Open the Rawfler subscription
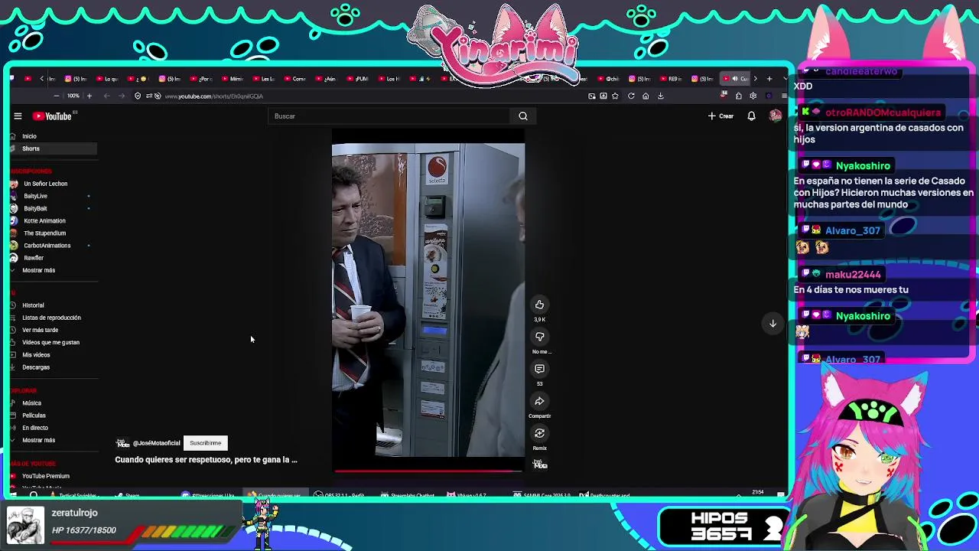The height and width of the screenshot is (551, 979). [x=34, y=258]
